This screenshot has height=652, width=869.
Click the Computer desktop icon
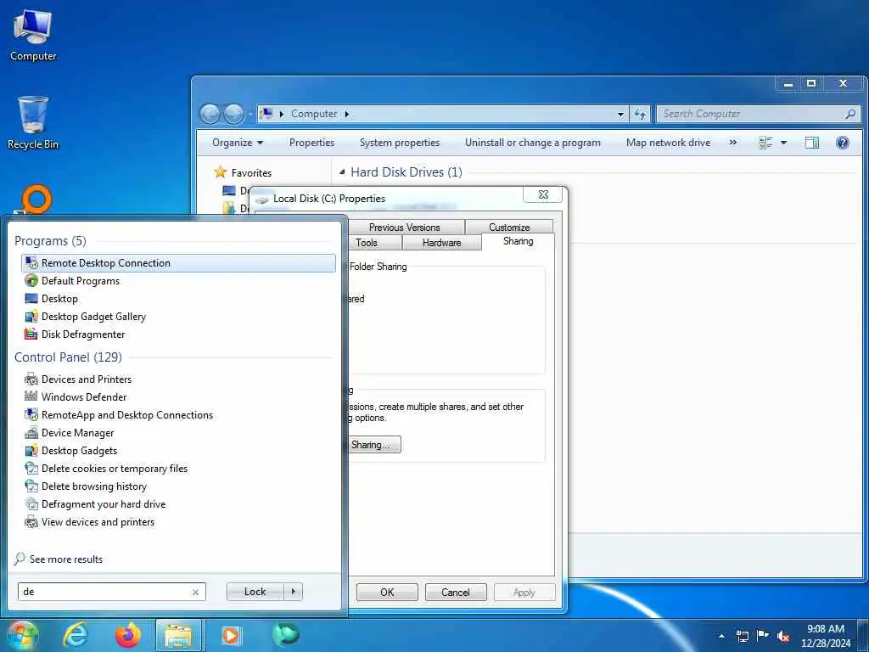[33, 36]
